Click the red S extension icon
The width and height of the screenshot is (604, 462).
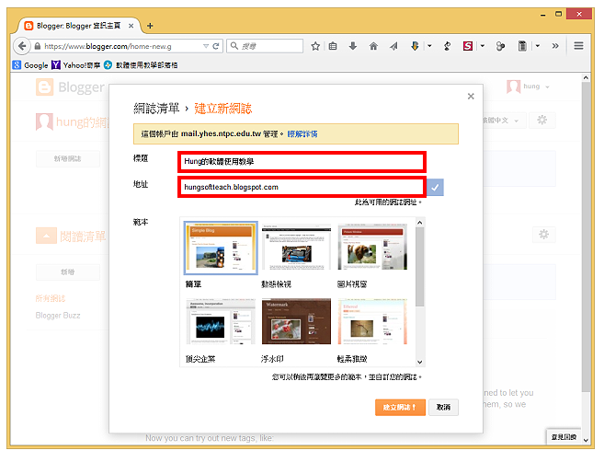pyautogui.click(x=467, y=46)
